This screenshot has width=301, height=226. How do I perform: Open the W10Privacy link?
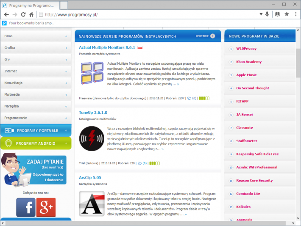click(246, 49)
